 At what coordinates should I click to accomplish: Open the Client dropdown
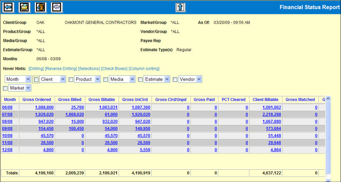pyautogui.click(x=53, y=79)
